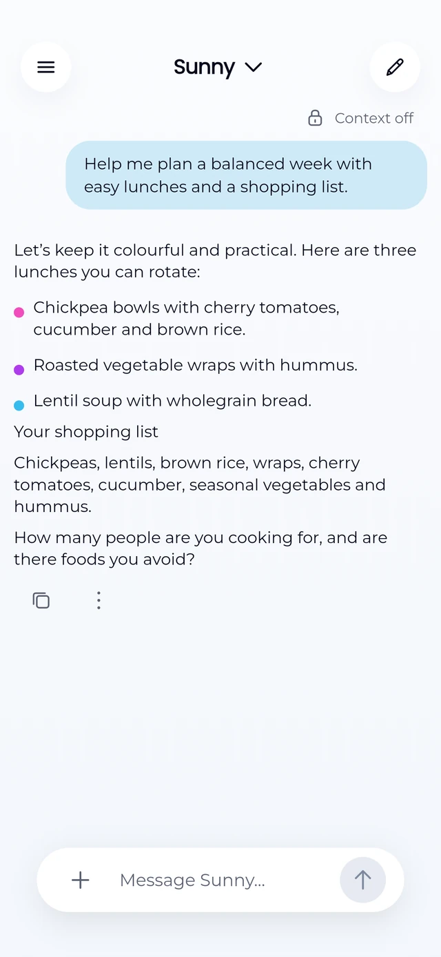Open the three-dot more options menu
The height and width of the screenshot is (957, 441).
pos(99,600)
